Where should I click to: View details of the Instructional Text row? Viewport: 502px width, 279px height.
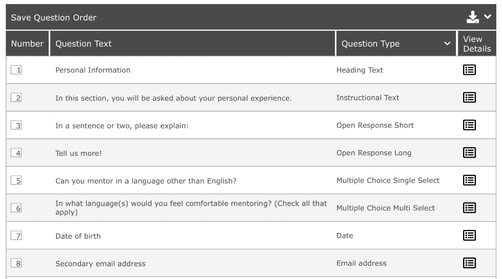coord(470,97)
